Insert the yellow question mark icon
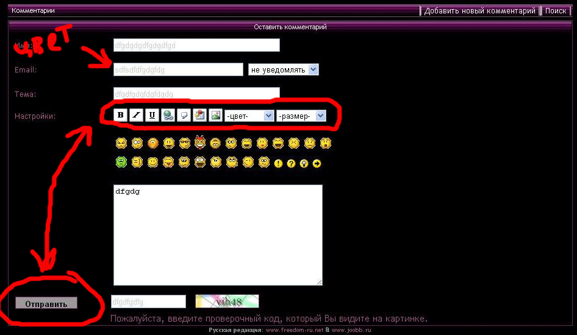 point(291,163)
